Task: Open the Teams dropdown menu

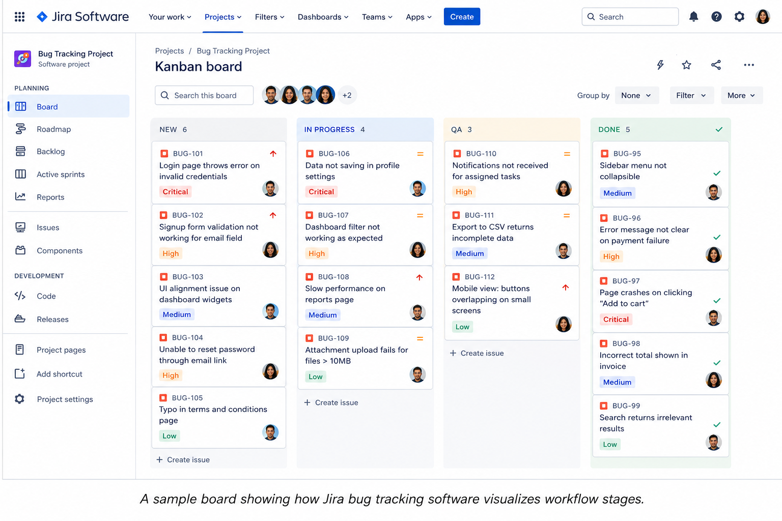Action: point(377,17)
